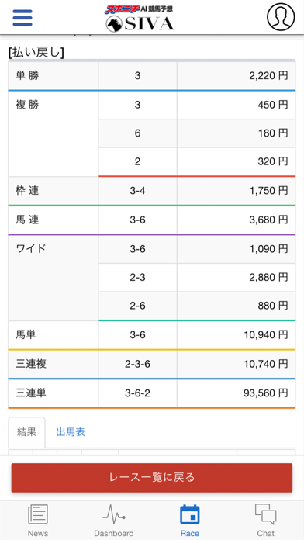Viewport: 304px width, 540px height.
Task: Switch to the 出馬表 tab
Action: pyautogui.click(x=71, y=432)
